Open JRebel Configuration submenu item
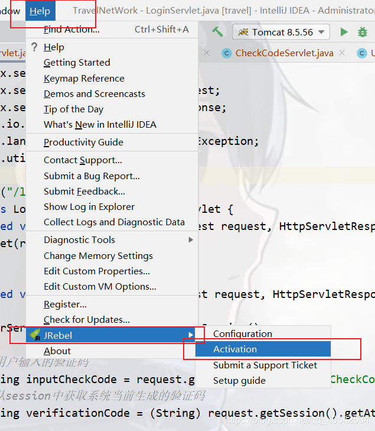Viewport: 375px width, 431px height. point(263,333)
